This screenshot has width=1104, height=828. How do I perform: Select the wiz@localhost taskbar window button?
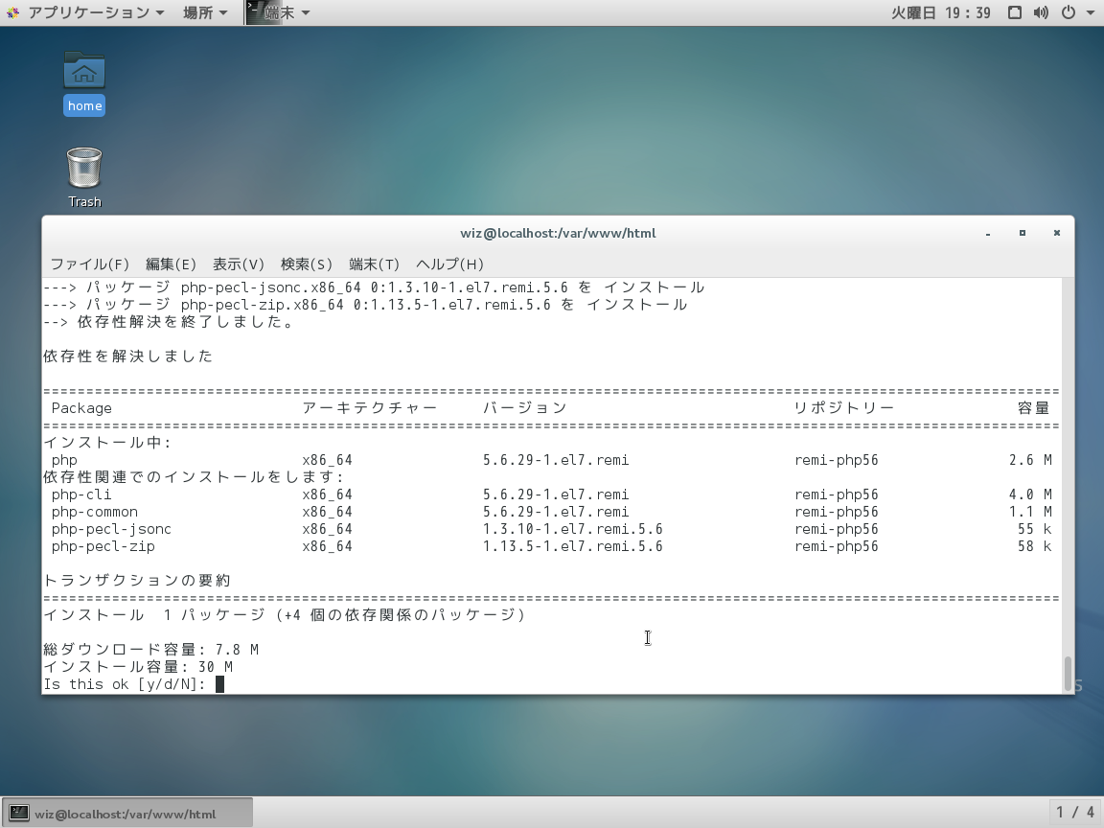point(127,814)
